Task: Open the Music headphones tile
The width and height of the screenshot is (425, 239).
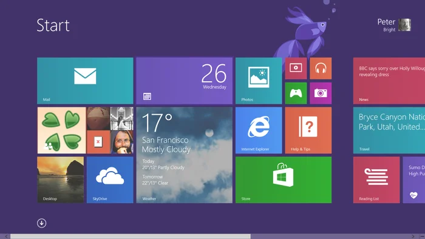Action: [x=321, y=68]
